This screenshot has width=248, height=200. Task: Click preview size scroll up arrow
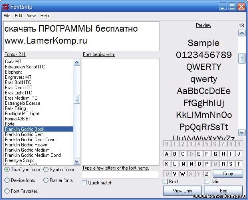pyautogui.click(x=242, y=33)
